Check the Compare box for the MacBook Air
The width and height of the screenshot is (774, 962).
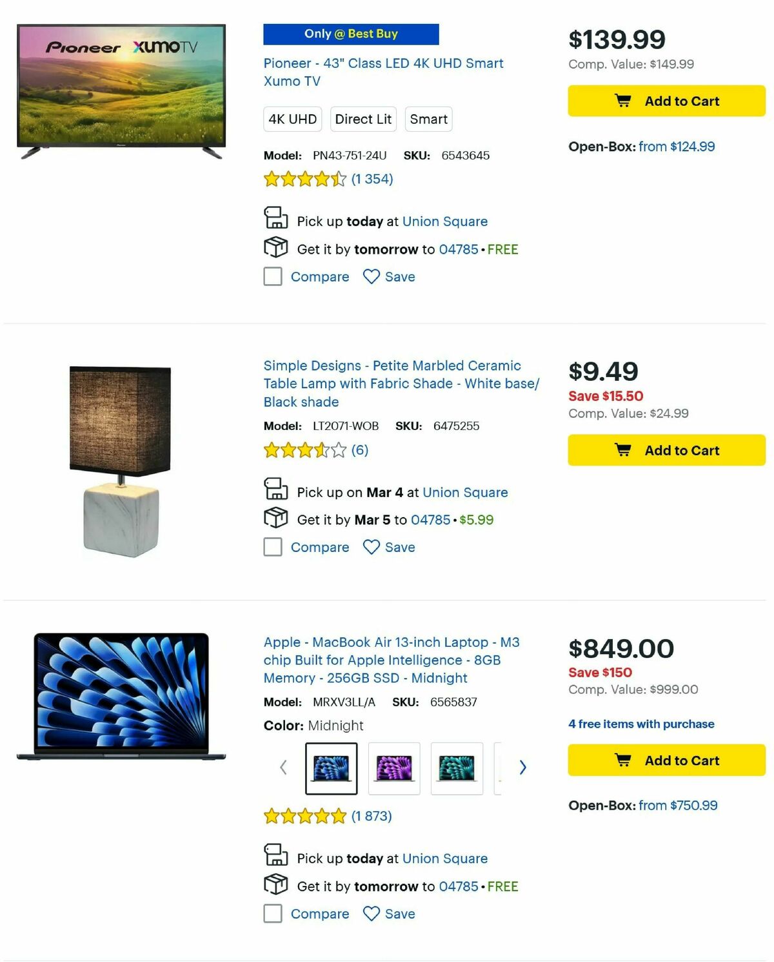pos(272,914)
